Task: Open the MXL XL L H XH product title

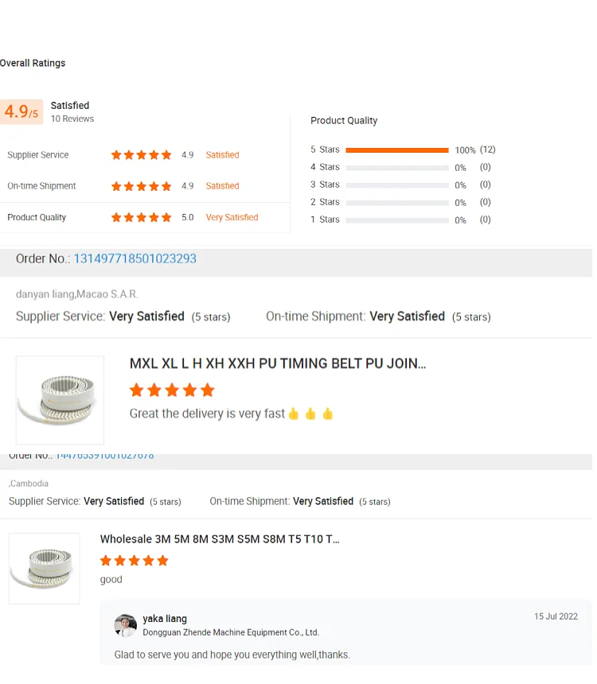Action: 278,363
